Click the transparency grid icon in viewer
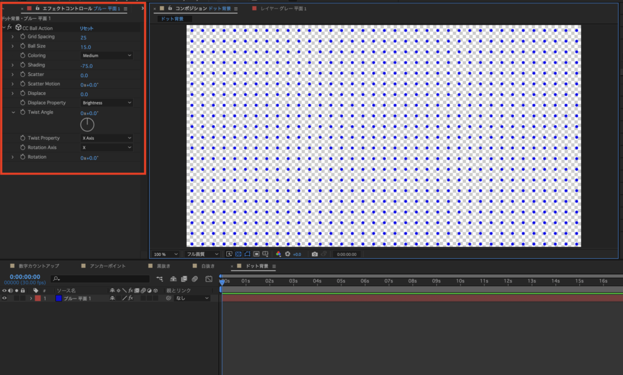 238,254
